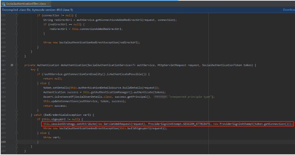Viewport: 295px width, 155px height.
Task: Click 'sessionStrategy.setAttribute' on line 256
Action: click(x=73, y=124)
